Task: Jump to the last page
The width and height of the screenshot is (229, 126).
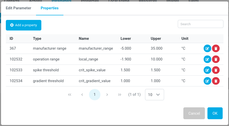Action: point(120,94)
